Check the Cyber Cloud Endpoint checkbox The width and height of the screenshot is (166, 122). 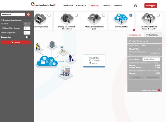tap(158, 15)
